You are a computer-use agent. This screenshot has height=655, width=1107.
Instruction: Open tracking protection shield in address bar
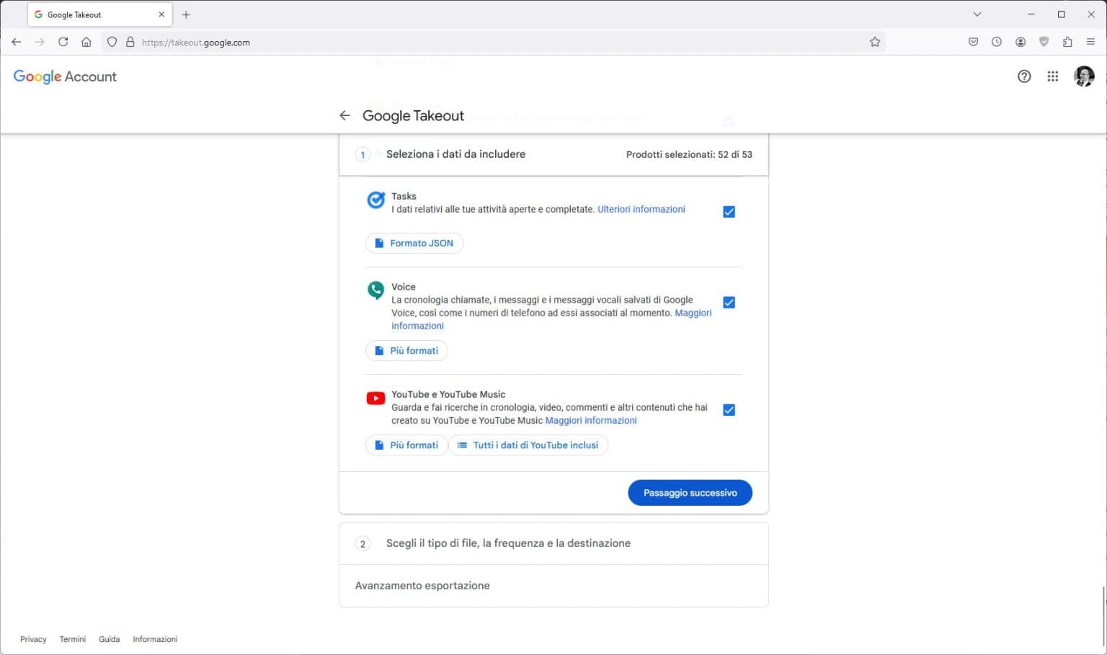point(112,42)
